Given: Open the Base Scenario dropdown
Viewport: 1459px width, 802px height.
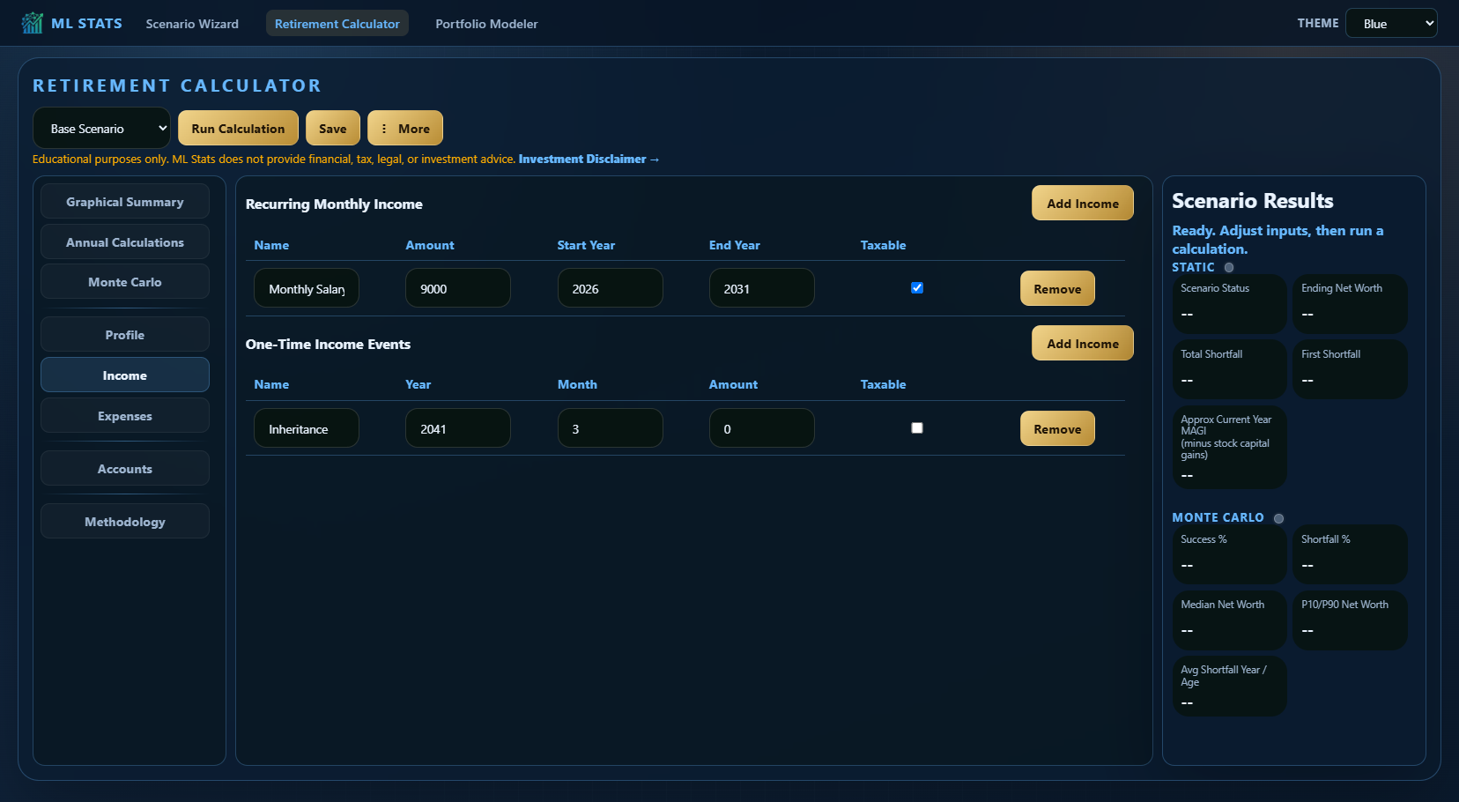Looking at the screenshot, I should 101,128.
